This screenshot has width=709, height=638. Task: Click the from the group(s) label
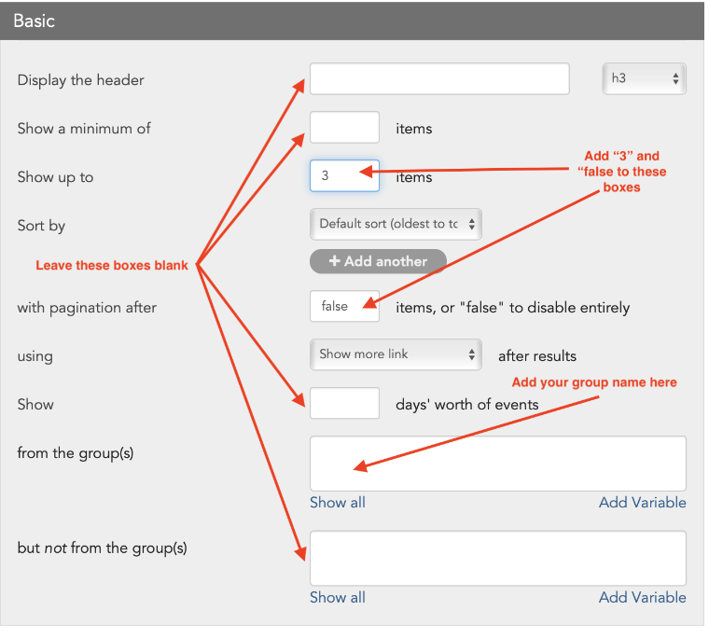(x=75, y=453)
